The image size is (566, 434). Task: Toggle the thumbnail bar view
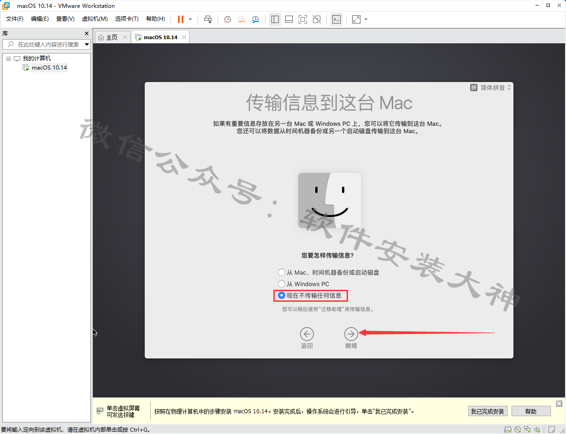[x=289, y=19]
